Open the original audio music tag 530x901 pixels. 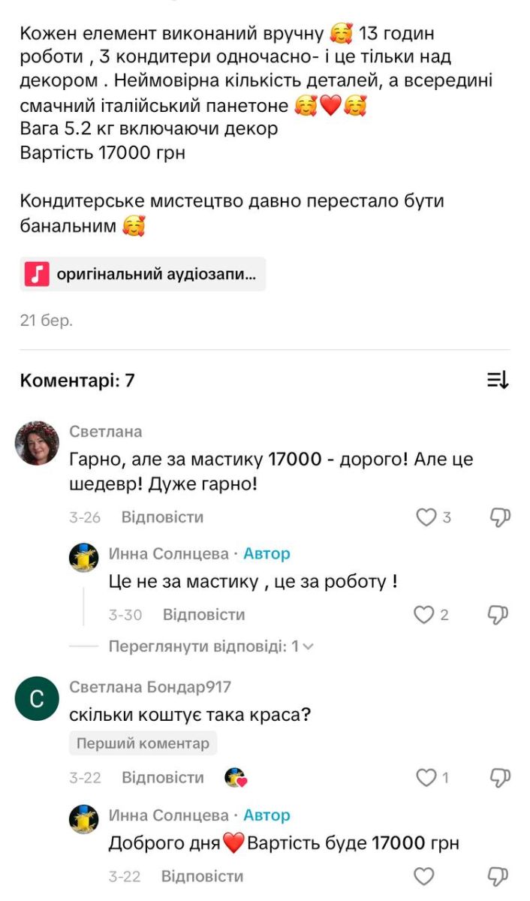pyautogui.click(x=143, y=274)
